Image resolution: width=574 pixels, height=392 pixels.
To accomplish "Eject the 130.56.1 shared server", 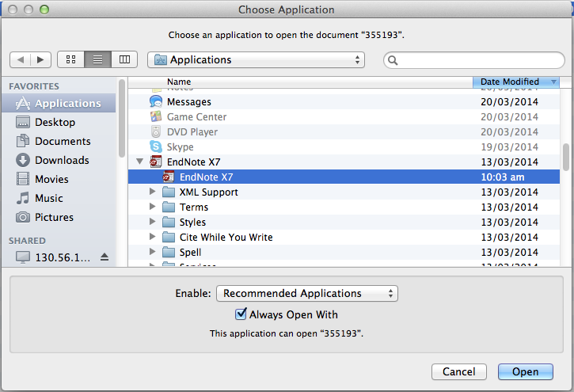I will click(105, 257).
